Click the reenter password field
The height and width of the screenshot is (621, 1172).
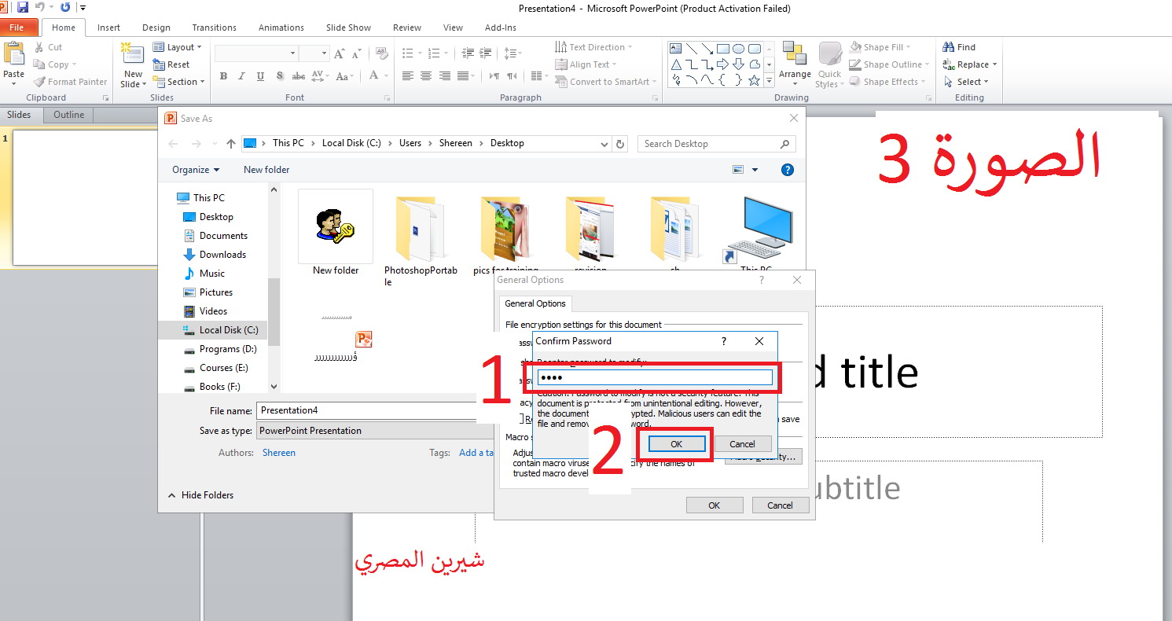pos(655,377)
